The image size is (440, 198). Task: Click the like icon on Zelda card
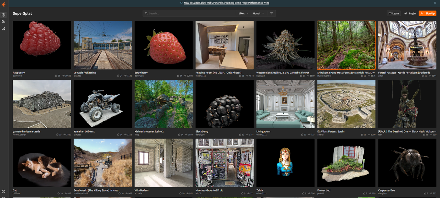pyautogui.click(x=302, y=194)
